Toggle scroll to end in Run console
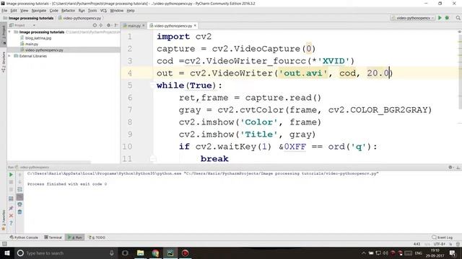 point(19,197)
